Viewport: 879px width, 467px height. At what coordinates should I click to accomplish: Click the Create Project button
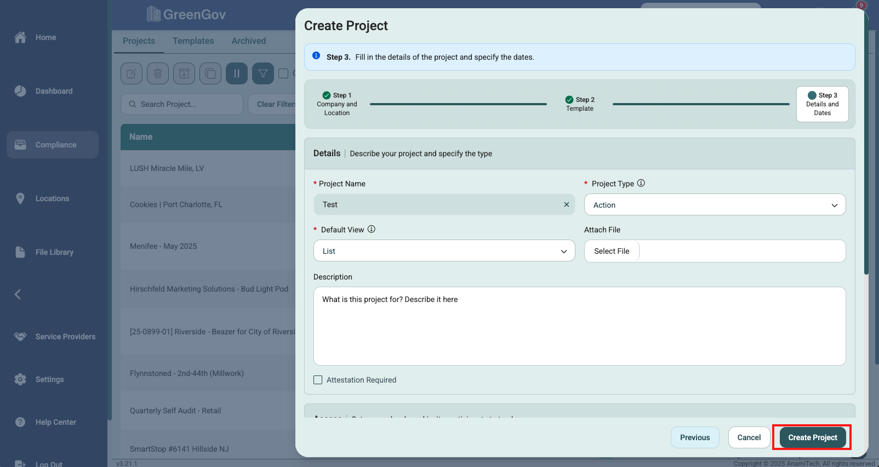tap(812, 437)
